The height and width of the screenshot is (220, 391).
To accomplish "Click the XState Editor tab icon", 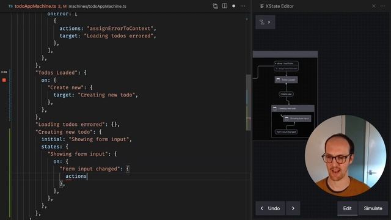I will (x=262, y=6).
